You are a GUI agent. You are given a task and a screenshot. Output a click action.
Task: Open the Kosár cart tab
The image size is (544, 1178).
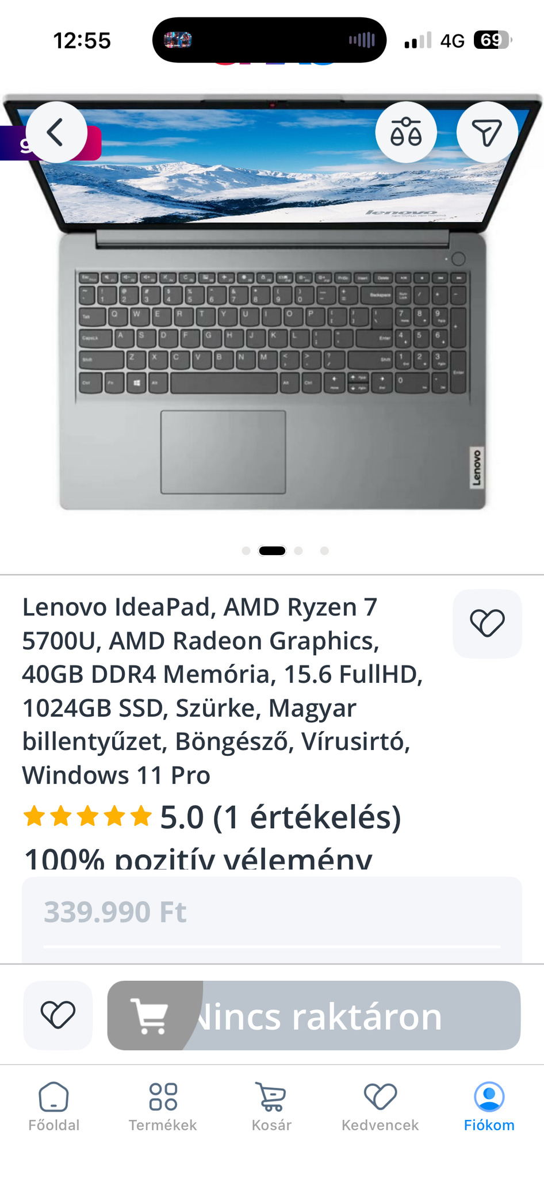pos(271,1107)
